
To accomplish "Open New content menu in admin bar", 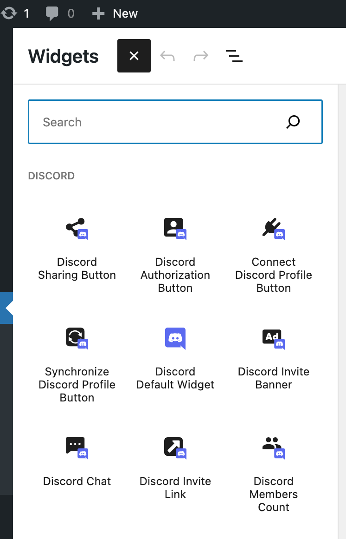I will [115, 13].
